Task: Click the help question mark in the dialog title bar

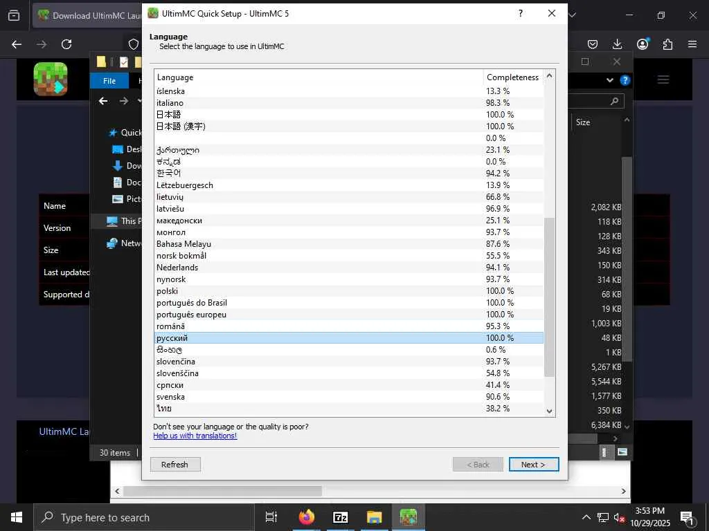Action: 521,14
